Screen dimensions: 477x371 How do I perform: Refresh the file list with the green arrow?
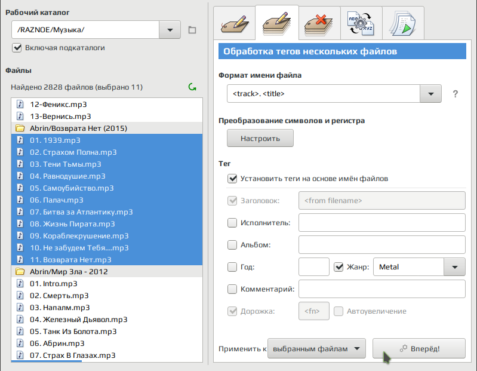pos(192,87)
